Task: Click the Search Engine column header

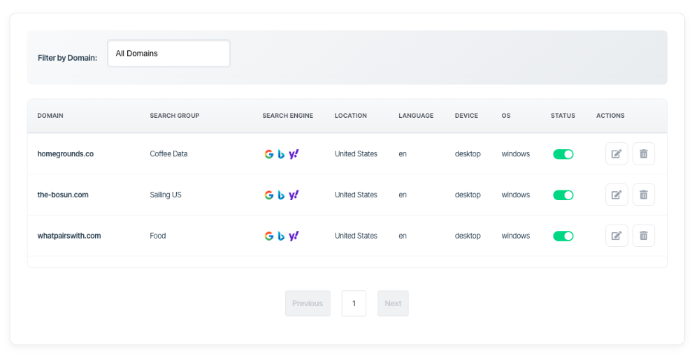Action: (x=287, y=116)
